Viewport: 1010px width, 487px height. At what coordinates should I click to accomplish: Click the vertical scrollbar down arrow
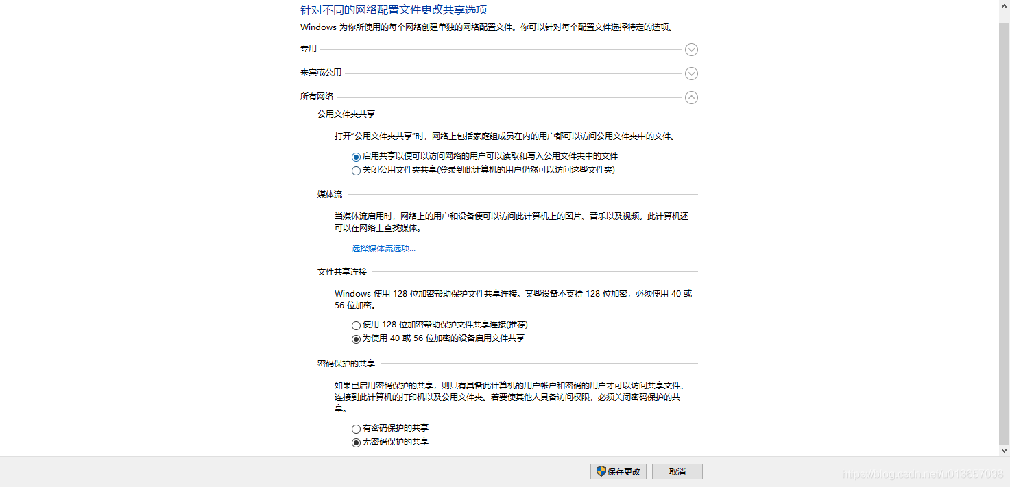[1004, 450]
